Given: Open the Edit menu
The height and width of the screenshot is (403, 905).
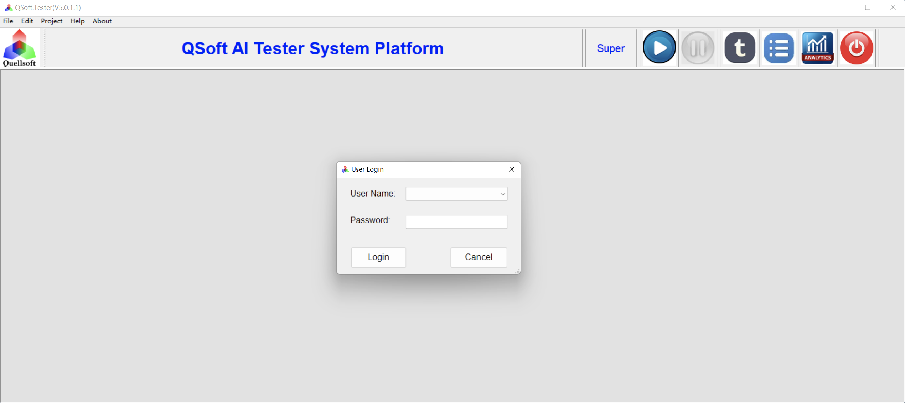Looking at the screenshot, I should (27, 21).
